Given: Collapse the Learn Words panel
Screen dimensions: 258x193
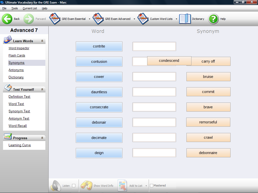Looking at the screenshot, I should [x=42, y=41].
